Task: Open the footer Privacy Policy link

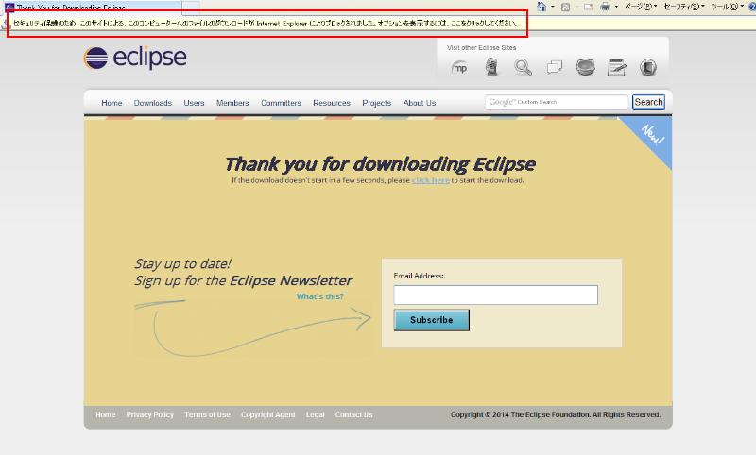Action: click(x=150, y=414)
